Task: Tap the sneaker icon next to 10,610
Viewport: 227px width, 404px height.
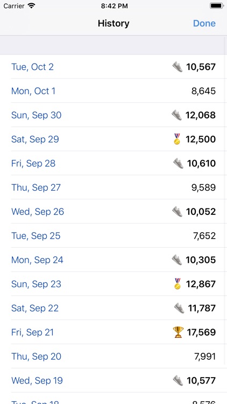Action: [178, 163]
